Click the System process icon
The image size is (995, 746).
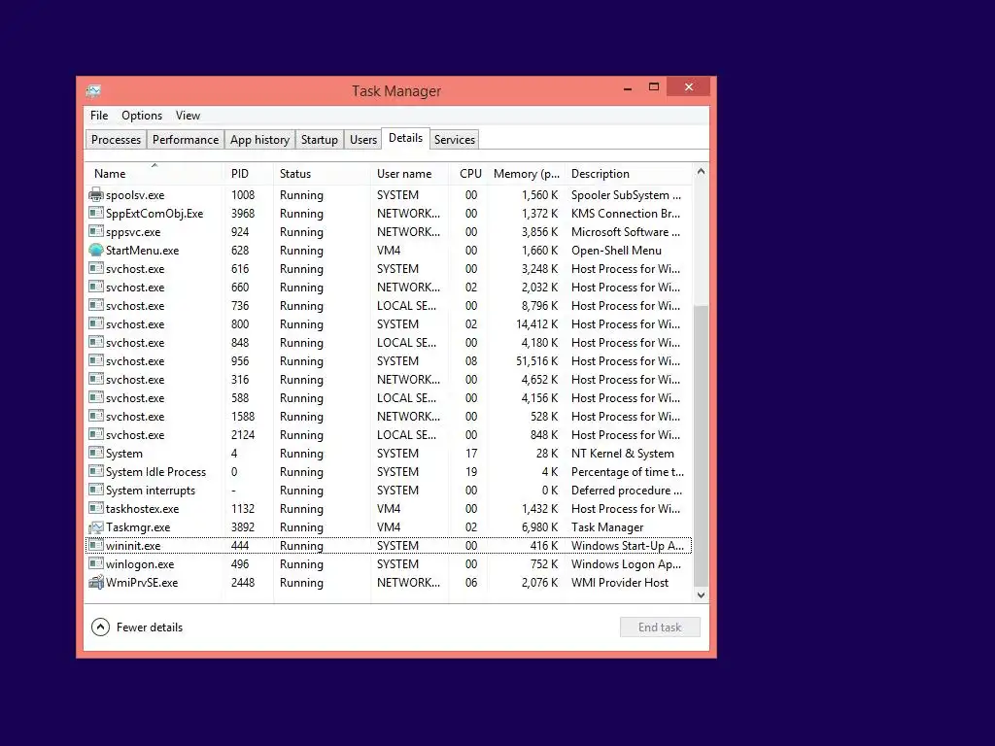(x=96, y=453)
